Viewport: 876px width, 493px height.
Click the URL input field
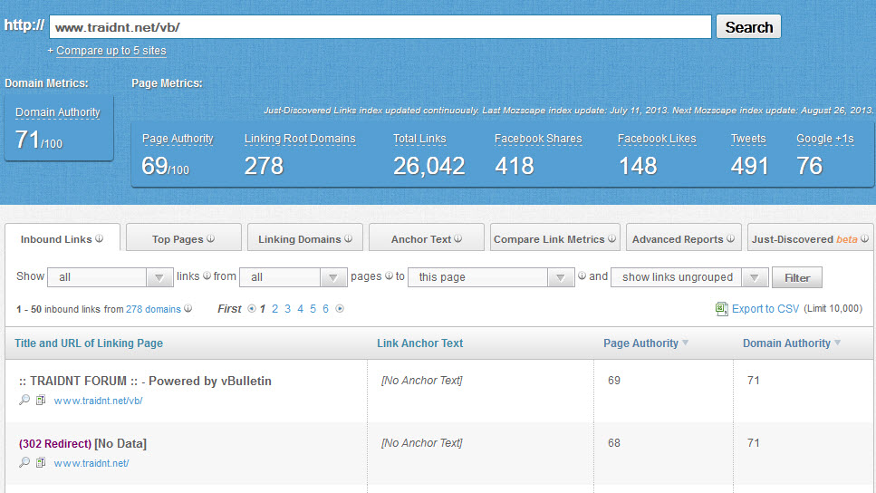pos(380,27)
